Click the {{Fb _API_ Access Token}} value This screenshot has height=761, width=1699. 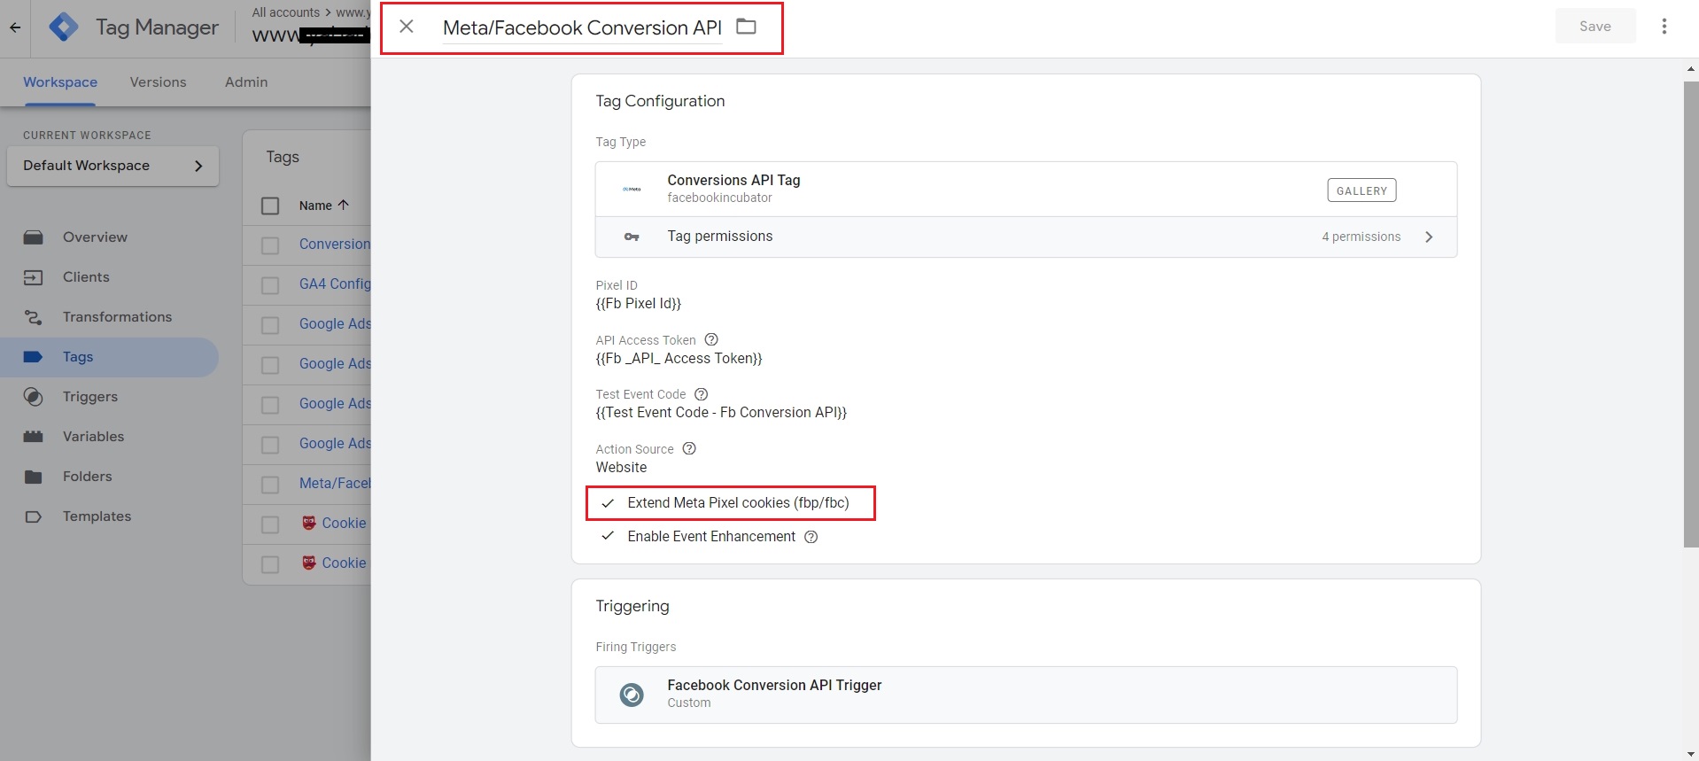(679, 359)
